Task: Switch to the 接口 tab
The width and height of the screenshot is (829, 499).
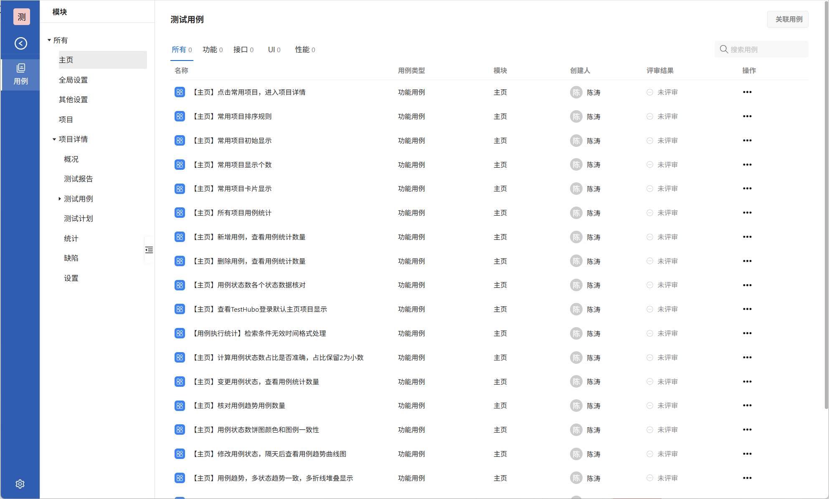Action: pyautogui.click(x=243, y=50)
